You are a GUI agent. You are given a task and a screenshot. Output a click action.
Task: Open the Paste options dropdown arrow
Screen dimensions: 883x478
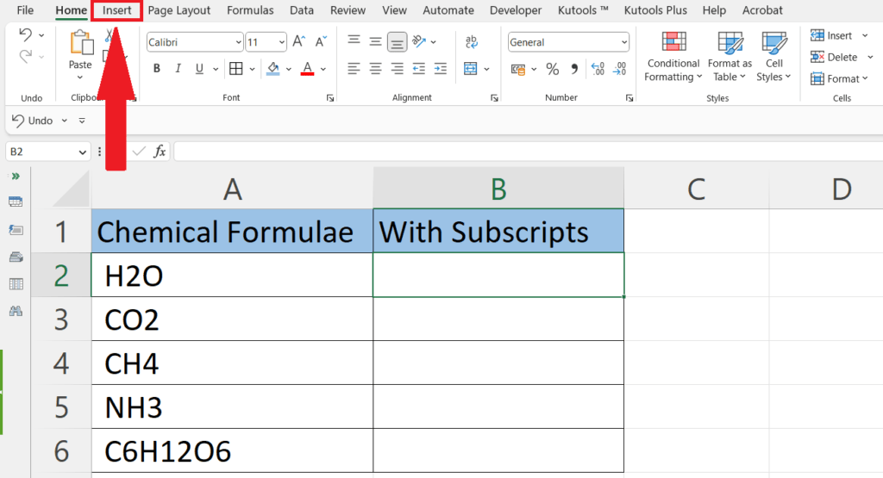[80, 78]
